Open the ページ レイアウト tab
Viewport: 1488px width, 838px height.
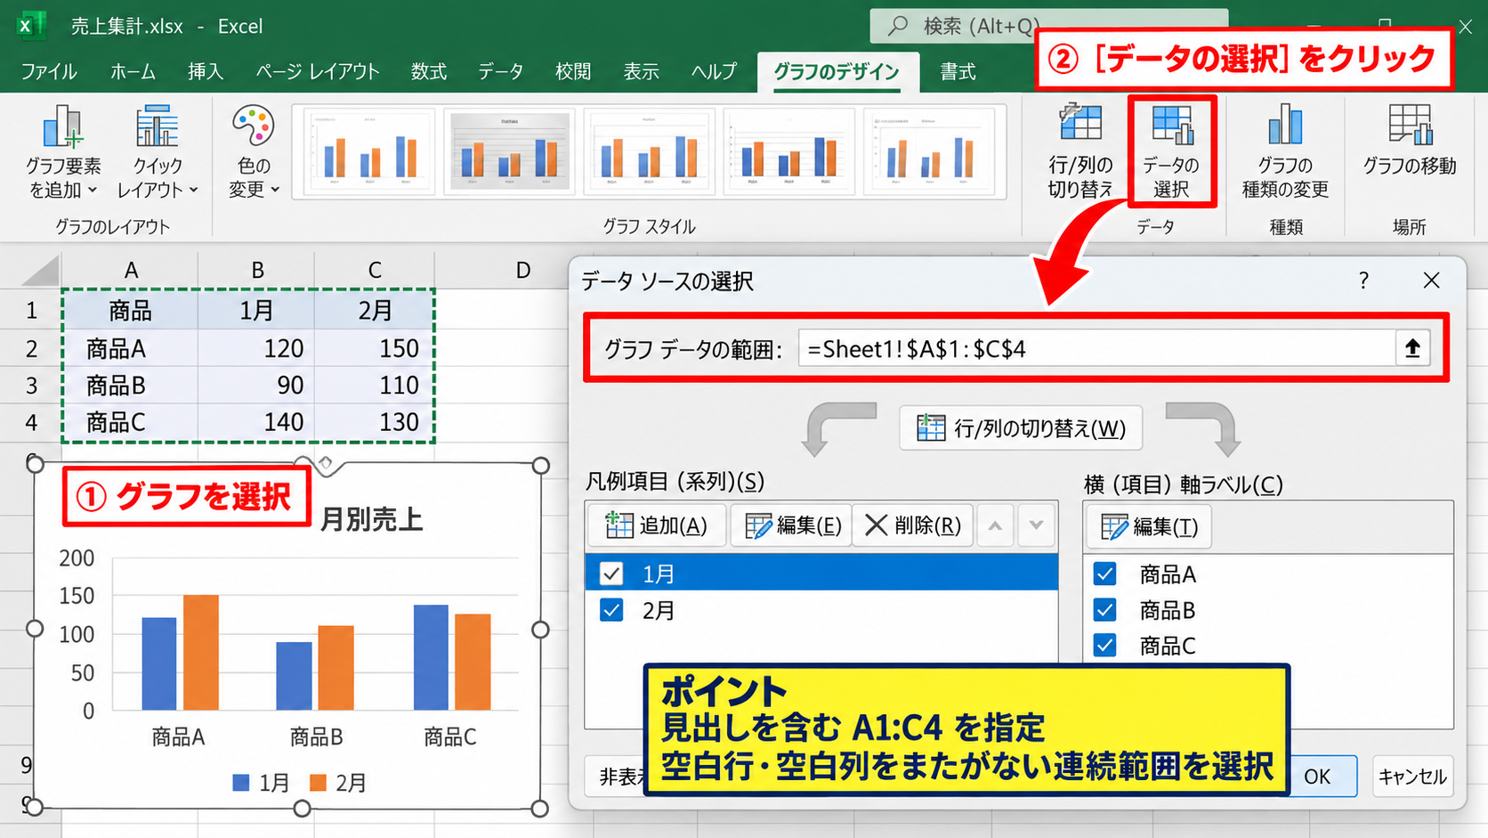318,71
